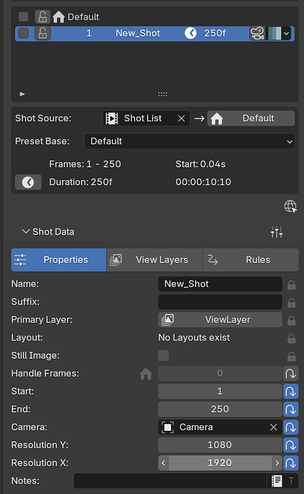Toggle the lock icon next to Suffix
The width and height of the screenshot is (304, 494).
291,302
